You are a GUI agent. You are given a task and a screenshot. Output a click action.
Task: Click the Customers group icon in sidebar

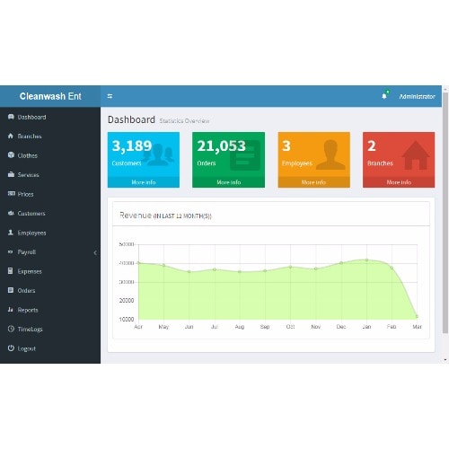(x=11, y=213)
